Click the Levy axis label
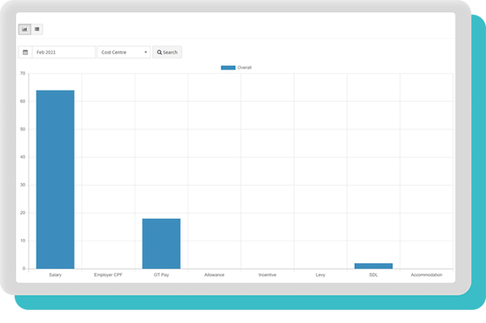This screenshot has height=323, width=486. [321, 274]
